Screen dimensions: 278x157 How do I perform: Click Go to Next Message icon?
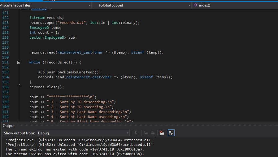tap(153, 133)
